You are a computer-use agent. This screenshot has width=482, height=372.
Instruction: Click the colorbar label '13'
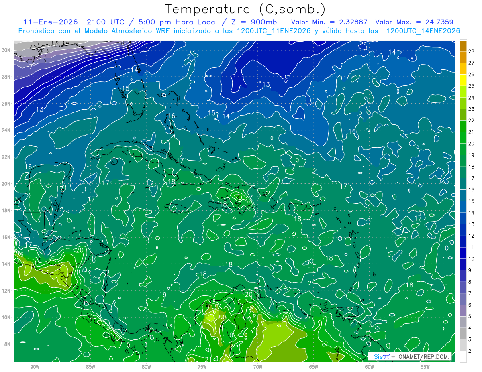click(x=472, y=224)
